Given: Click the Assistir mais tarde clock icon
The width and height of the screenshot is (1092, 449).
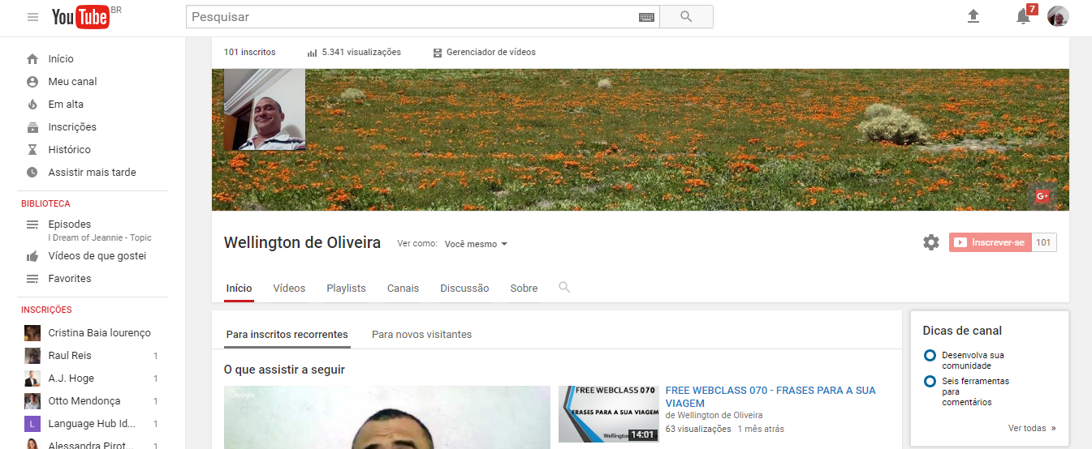Looking at the screenshot, I should click(x=32, y=173).
